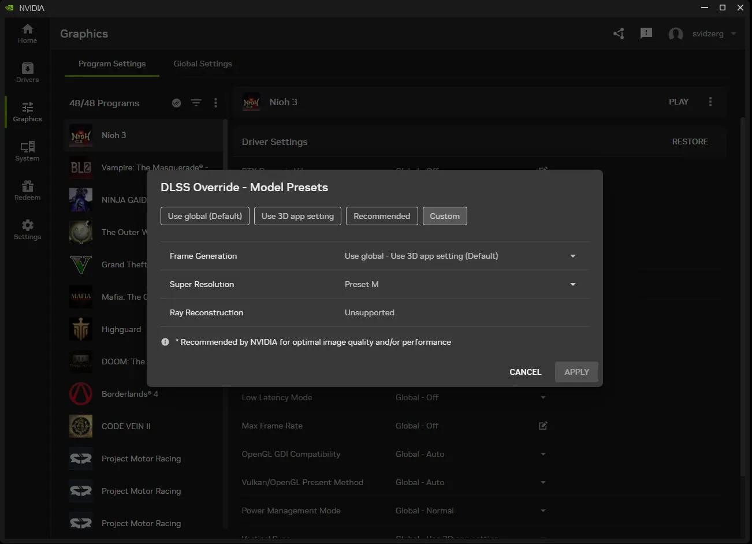Click the edit icon for Max Frame Rate
752x544 pixels.
(543, 426)
